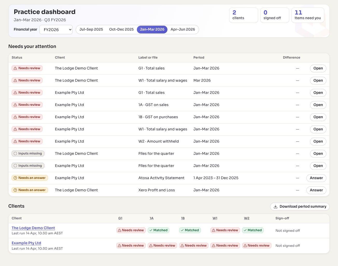Click Lodge Demo Client W2 Matched badge
The image size is (338, 266).
pyautogui.click(x=253, y=230)
